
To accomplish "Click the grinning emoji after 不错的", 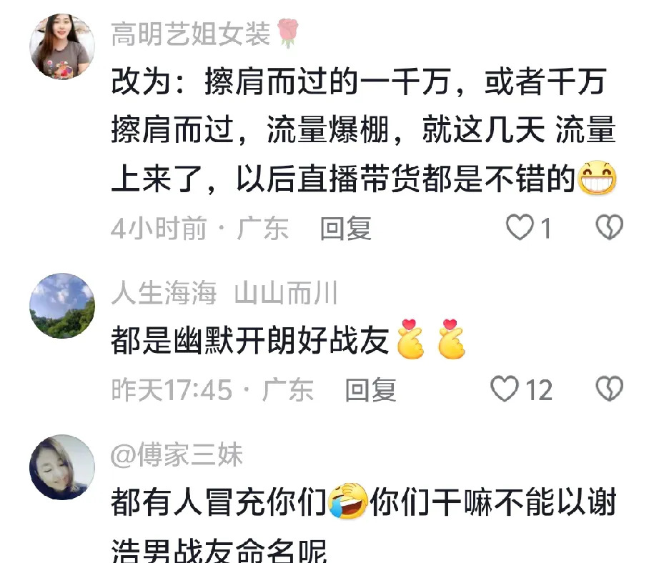I will pos(597,178).
